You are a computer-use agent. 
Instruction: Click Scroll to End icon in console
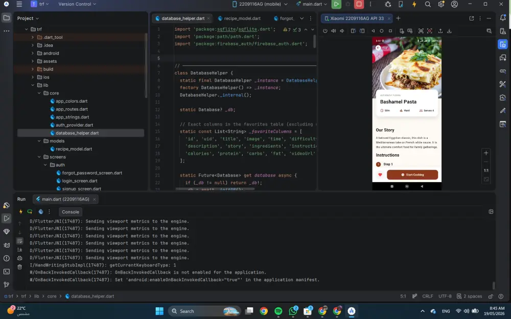coord(19,250)
